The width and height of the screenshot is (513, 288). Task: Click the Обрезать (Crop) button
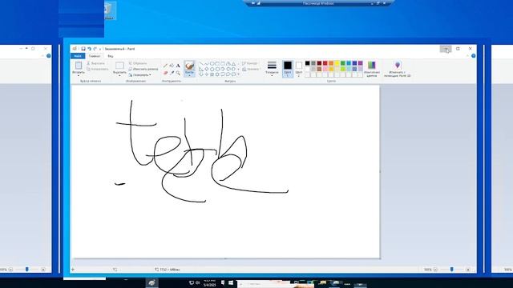coord(138,63)
